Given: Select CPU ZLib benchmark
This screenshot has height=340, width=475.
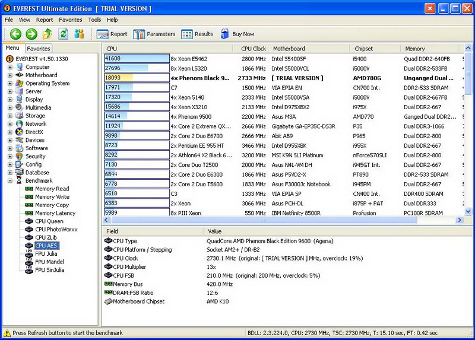Looking at the screenshot, I should click(x=46, y=238).
